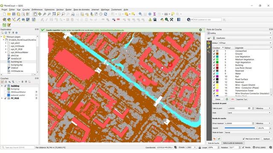The image size is (273, 153).
Task: Click the Zoom Full extent icon
Action: (x=54, y=14)
